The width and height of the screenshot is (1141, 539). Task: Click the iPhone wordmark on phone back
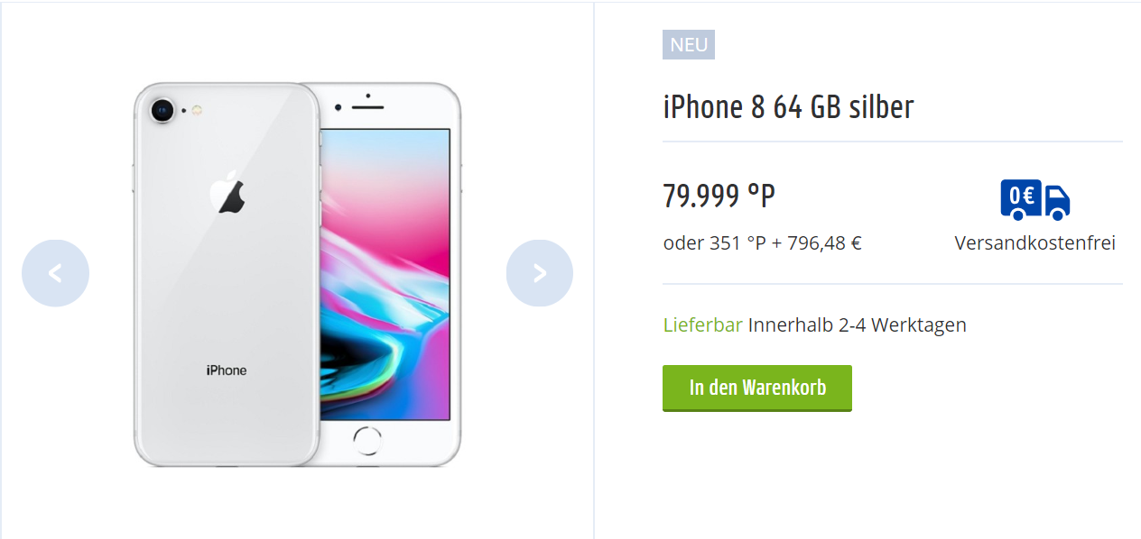pyautogui.click(x=227, y=370)
